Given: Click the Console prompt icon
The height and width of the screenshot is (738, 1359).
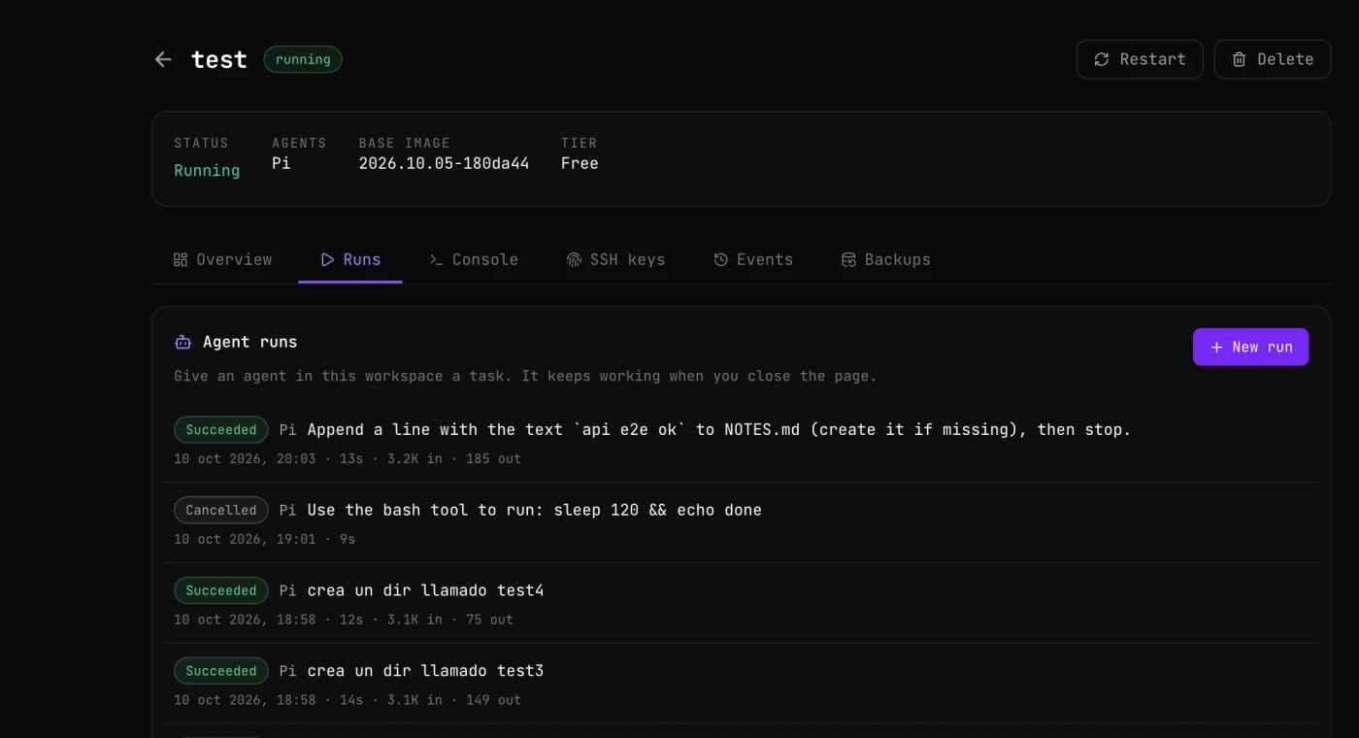Looking at the screenshot, I should tap(437, 259).
